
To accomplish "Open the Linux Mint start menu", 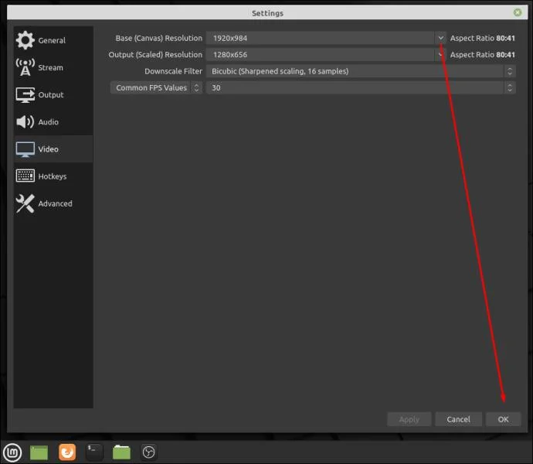I will [x=12, y=452].
